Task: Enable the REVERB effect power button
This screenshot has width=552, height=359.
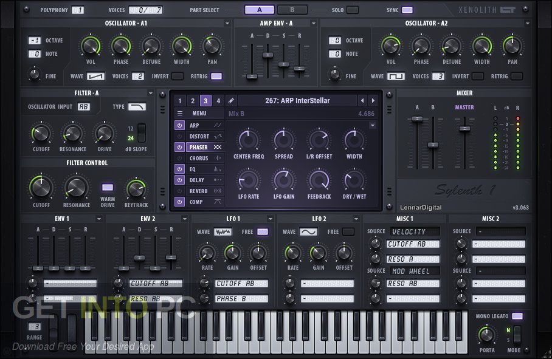Action: (x=179, y=191)
